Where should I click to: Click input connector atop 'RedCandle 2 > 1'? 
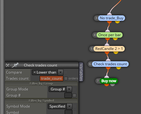[x=107, y=45]
